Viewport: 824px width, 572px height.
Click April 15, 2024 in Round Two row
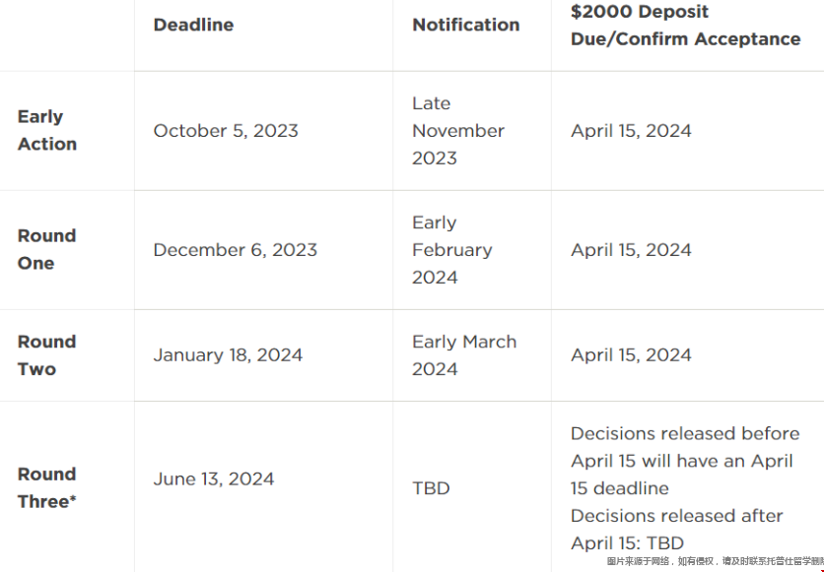pos(631,355)
